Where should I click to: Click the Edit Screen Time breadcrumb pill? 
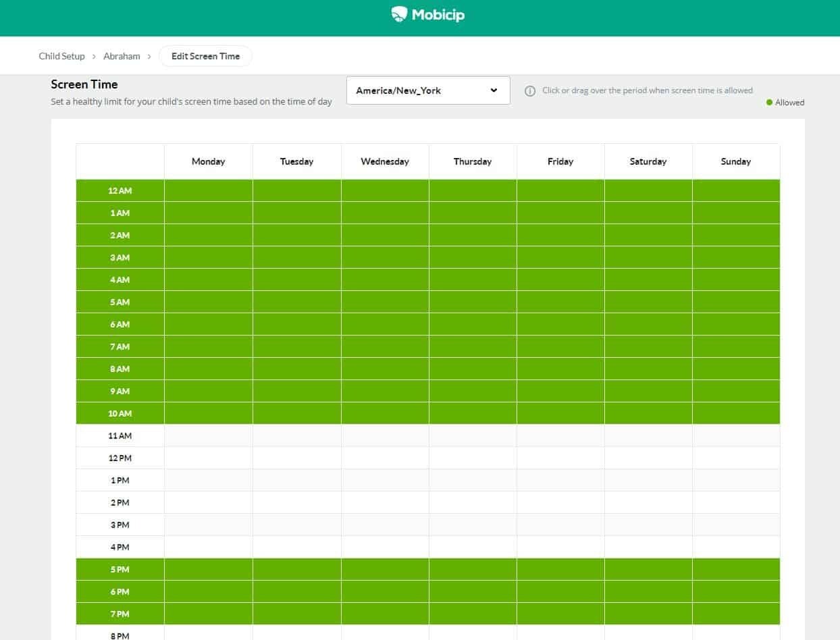205,56
